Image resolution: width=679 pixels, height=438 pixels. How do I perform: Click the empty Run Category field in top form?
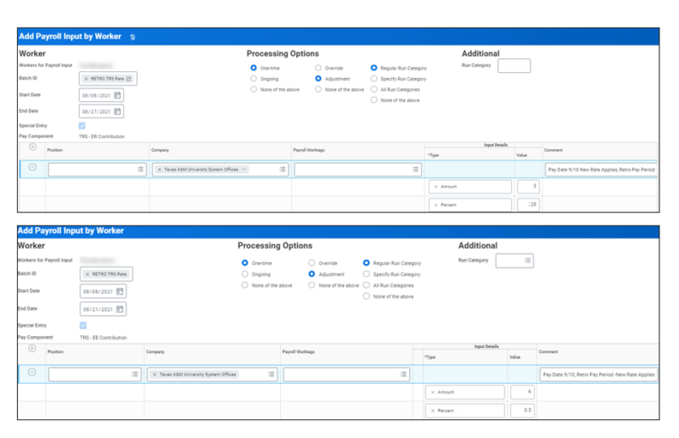click(x=514, y=66)
